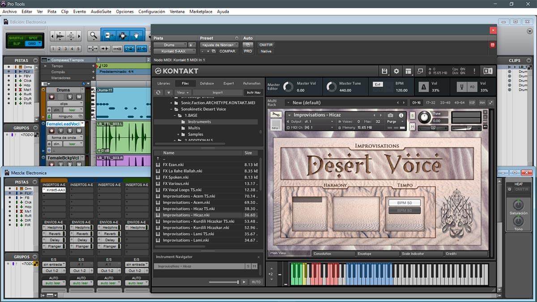Adjust the Master Vol knob
The height and width of the screenshot is (302, 537).
coord(288,86)
